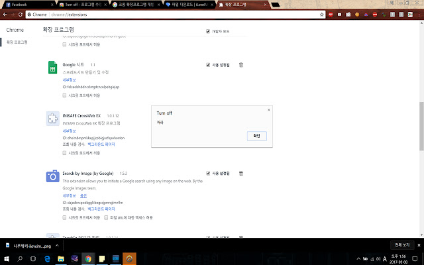
Task: Toggle 개발자 모드 checkbox
Action: [x=208, y=31]
